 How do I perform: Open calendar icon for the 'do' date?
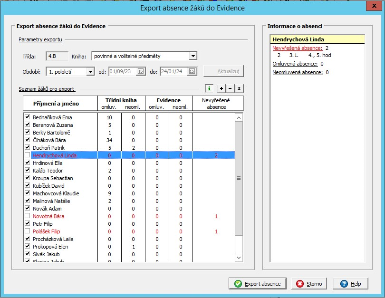(x=192, y=71)
